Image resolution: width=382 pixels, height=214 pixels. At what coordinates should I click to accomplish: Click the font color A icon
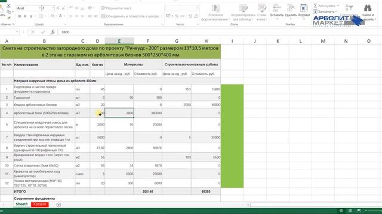click(x=60, y=16)
